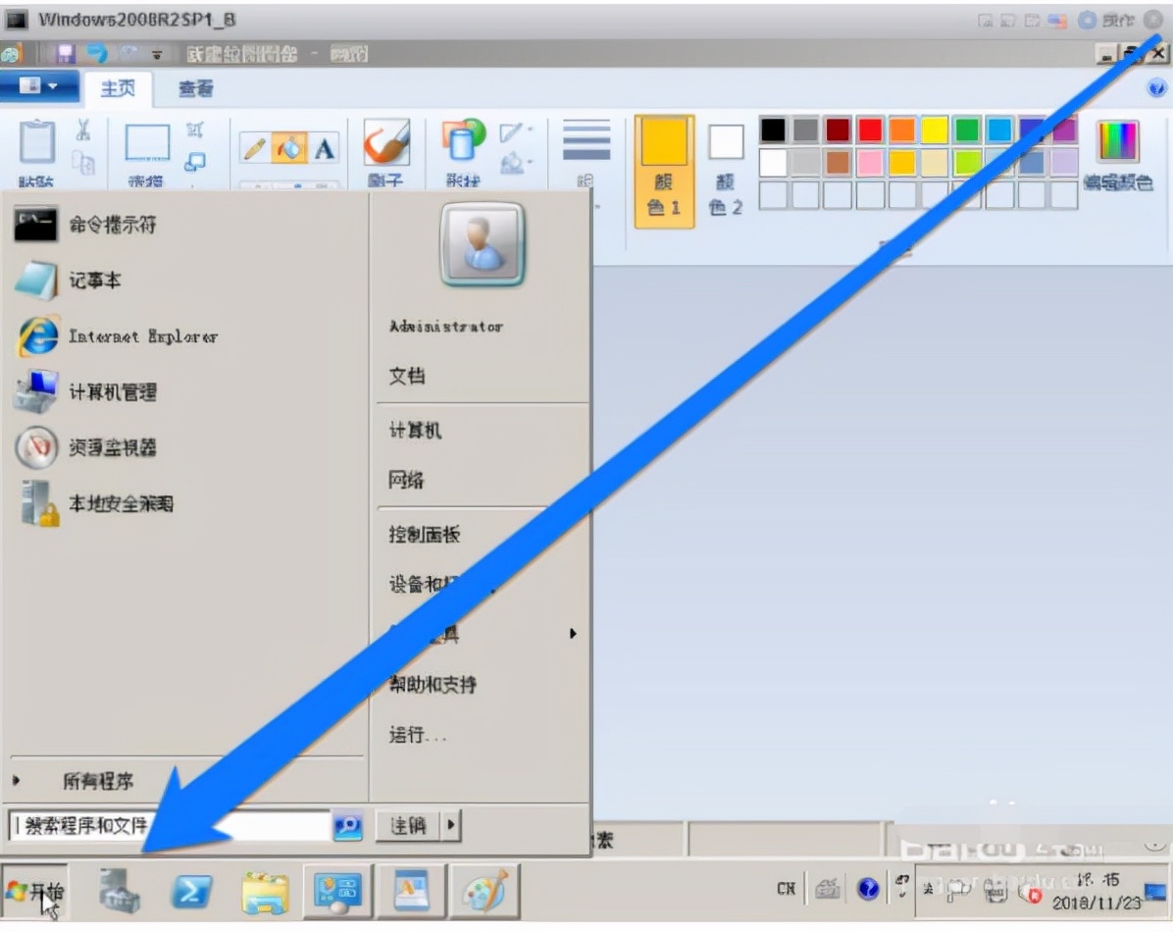Expand the arrow next to the 注销 button
1173x932 pixels.
pyautogui.click(x=451, y=825)
